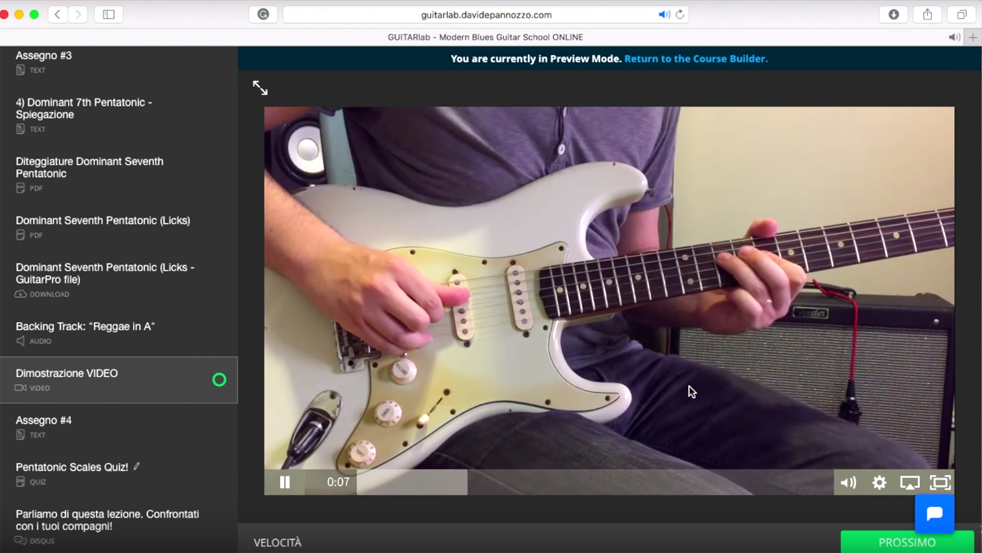The image size is (982, 553).
Task: Click the AirPlay icon in player
Action: [x=909, y=483]
